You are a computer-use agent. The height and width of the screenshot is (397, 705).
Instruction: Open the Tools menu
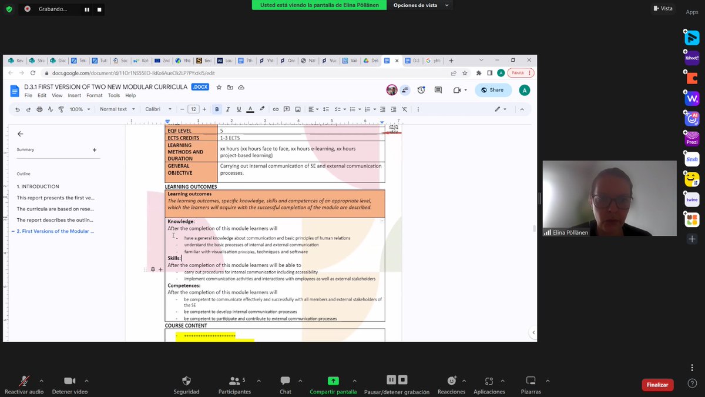coord(114,95)
